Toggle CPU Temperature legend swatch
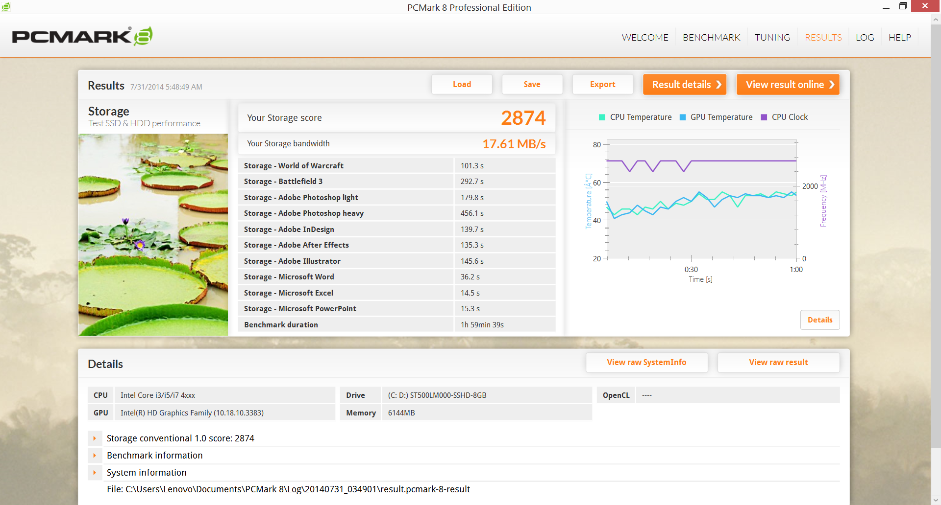This screenshot has width=941, height=505. click(602, 117)
